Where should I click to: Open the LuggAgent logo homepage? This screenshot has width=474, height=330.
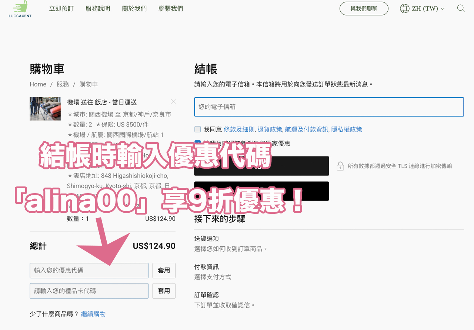pos(20,9)
